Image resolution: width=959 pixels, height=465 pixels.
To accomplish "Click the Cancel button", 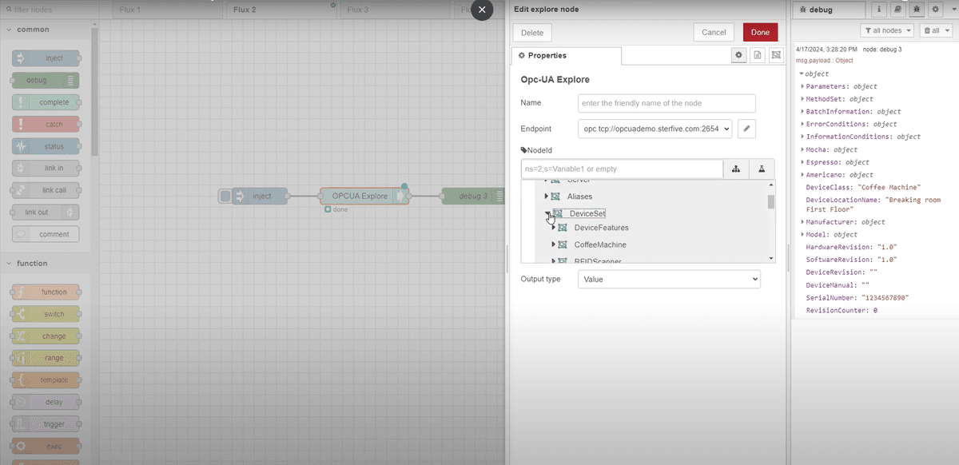I will tap(713, 33).
